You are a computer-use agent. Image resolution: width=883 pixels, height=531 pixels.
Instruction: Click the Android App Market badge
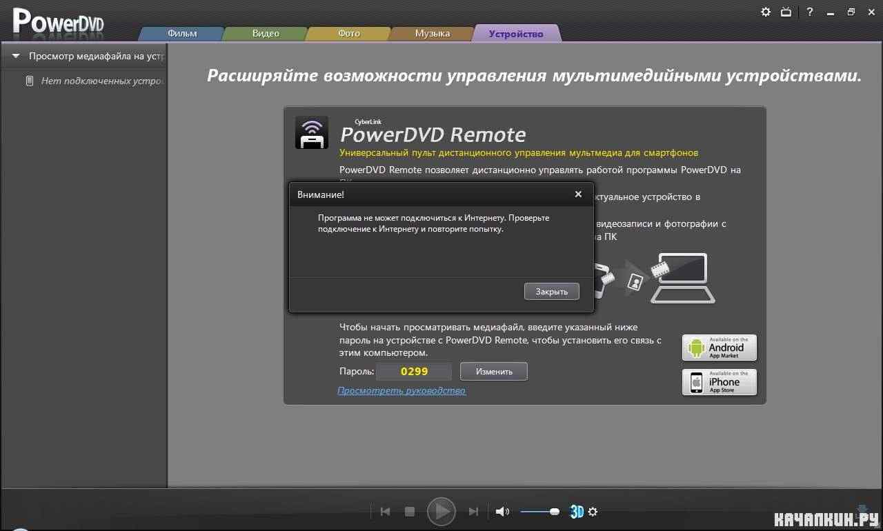(x=720, y=348)
